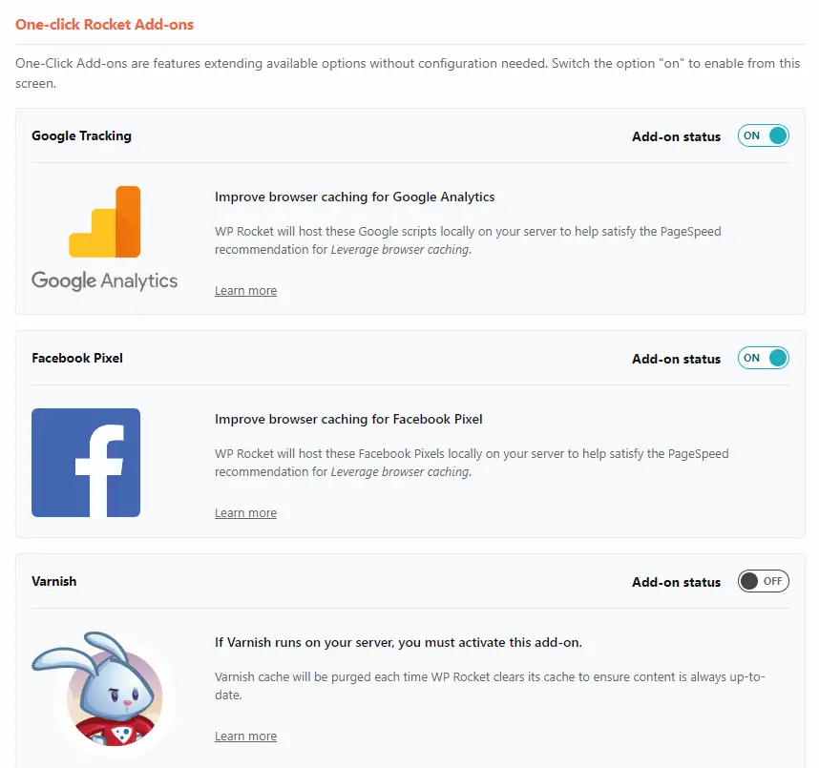
Task: Disable the Facebook Pixel add-on switch
Action: pyautogui.click(x=763, y=358)
